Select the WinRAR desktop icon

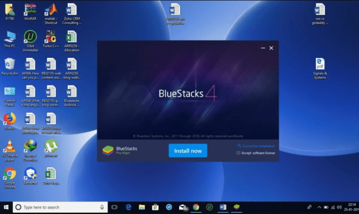(30, 10)
